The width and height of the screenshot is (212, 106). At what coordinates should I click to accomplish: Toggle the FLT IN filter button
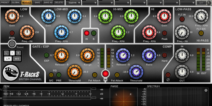(x=182, y=19)
